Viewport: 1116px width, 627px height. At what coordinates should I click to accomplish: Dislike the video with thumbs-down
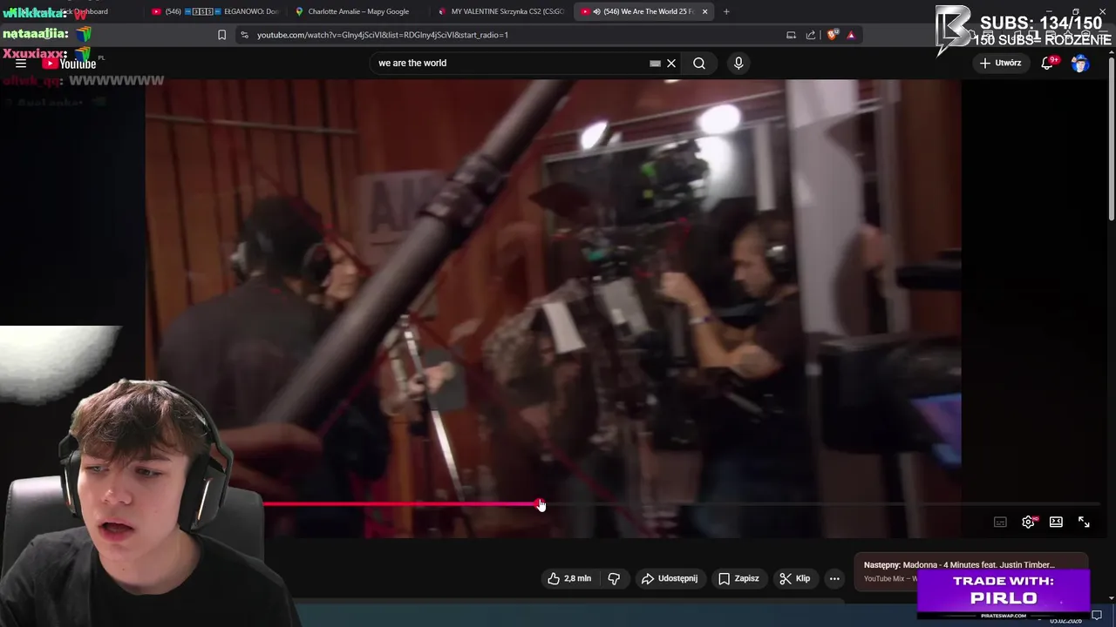point(614,578)
